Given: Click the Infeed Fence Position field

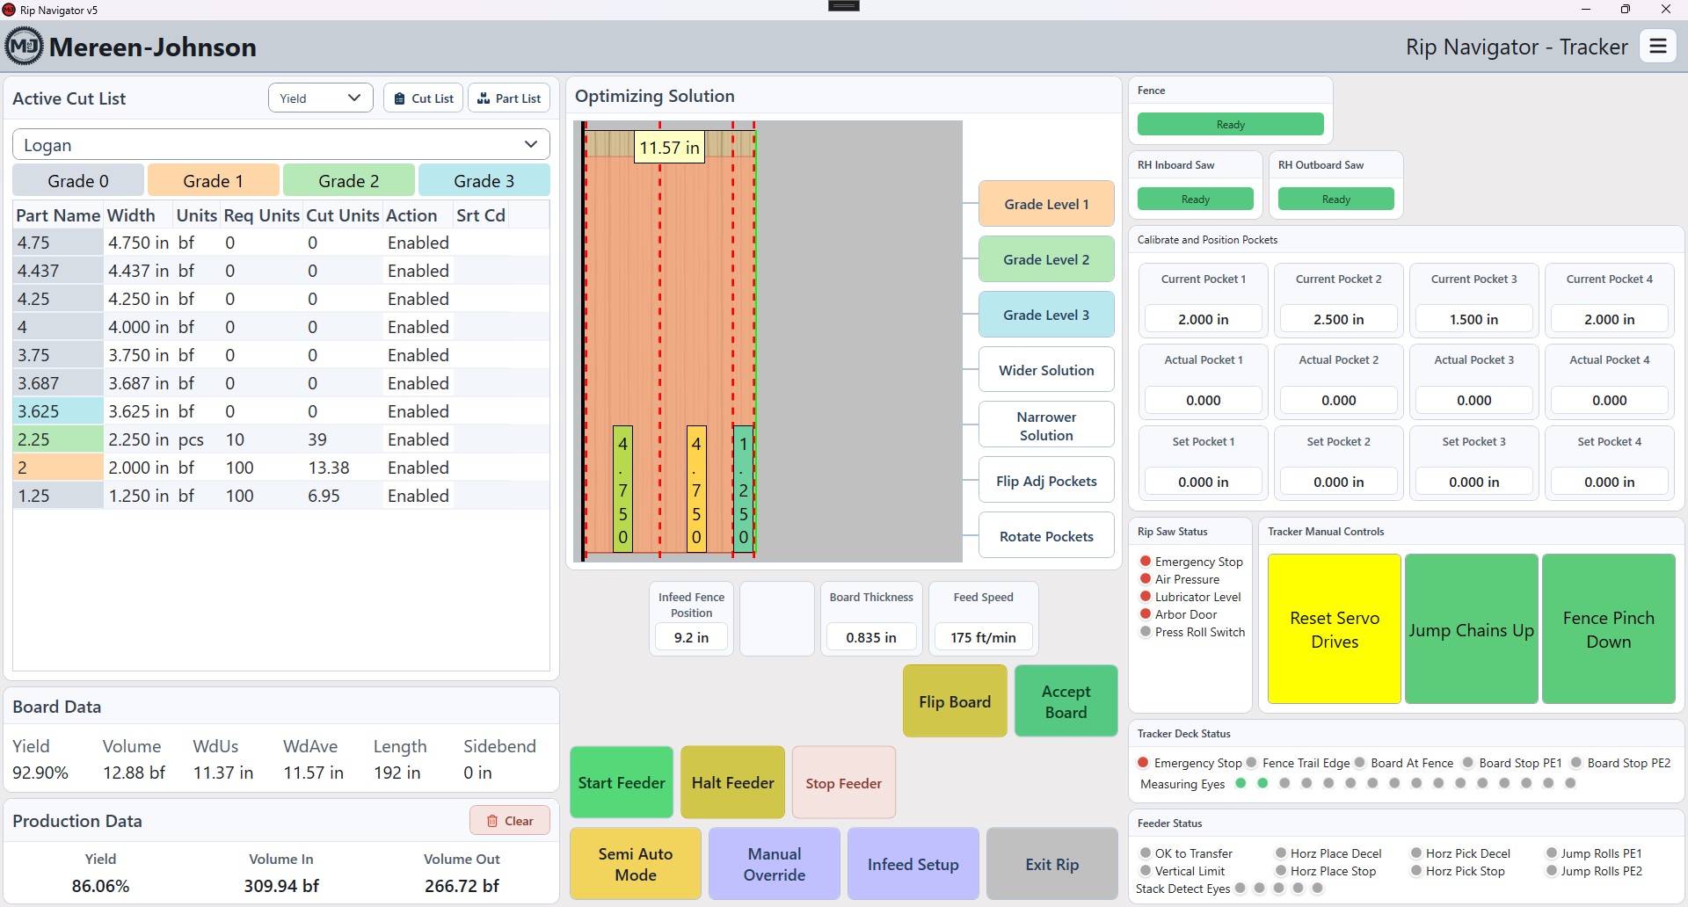Looking at the screenshot, I should pos(691,637).
